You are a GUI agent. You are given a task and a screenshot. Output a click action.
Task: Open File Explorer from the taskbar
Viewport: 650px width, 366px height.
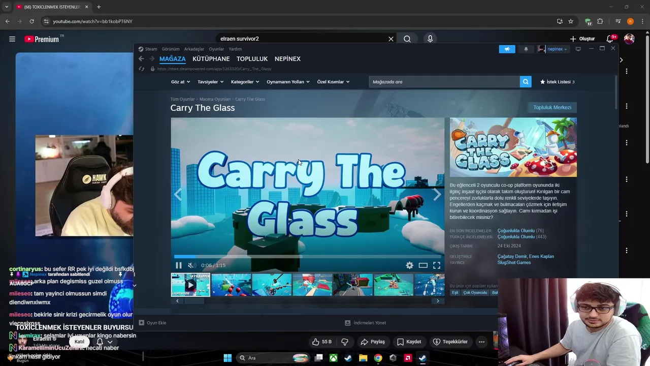(363, 358)
